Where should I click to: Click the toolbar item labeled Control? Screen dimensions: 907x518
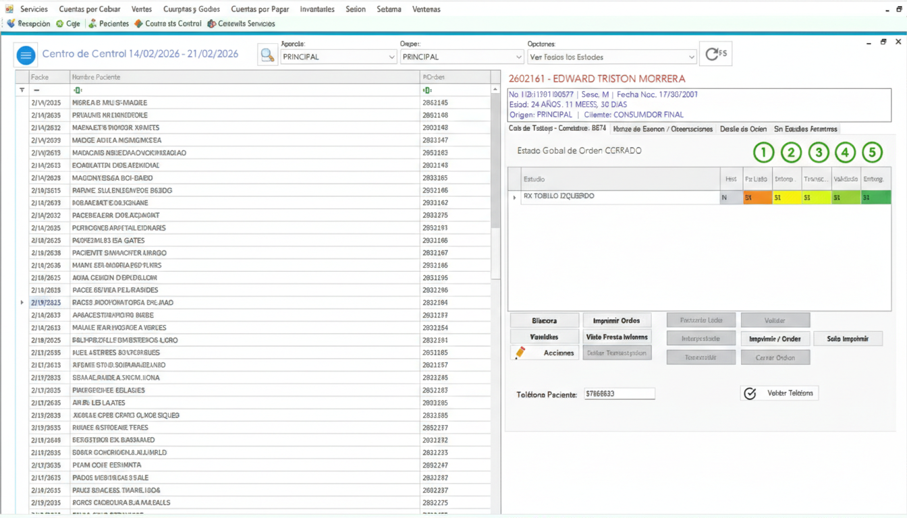coord(168,24)
